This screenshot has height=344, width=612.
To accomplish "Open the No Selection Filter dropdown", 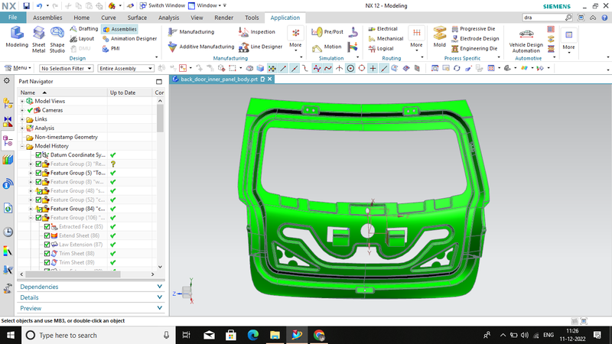I will point(66,68).
